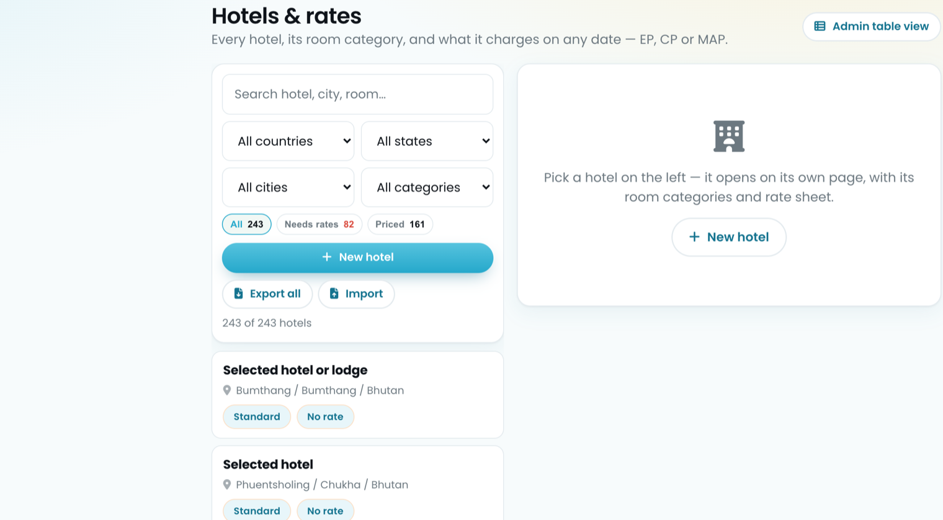Open the Selected hotel card in Phuentsholing

[357, 483]
